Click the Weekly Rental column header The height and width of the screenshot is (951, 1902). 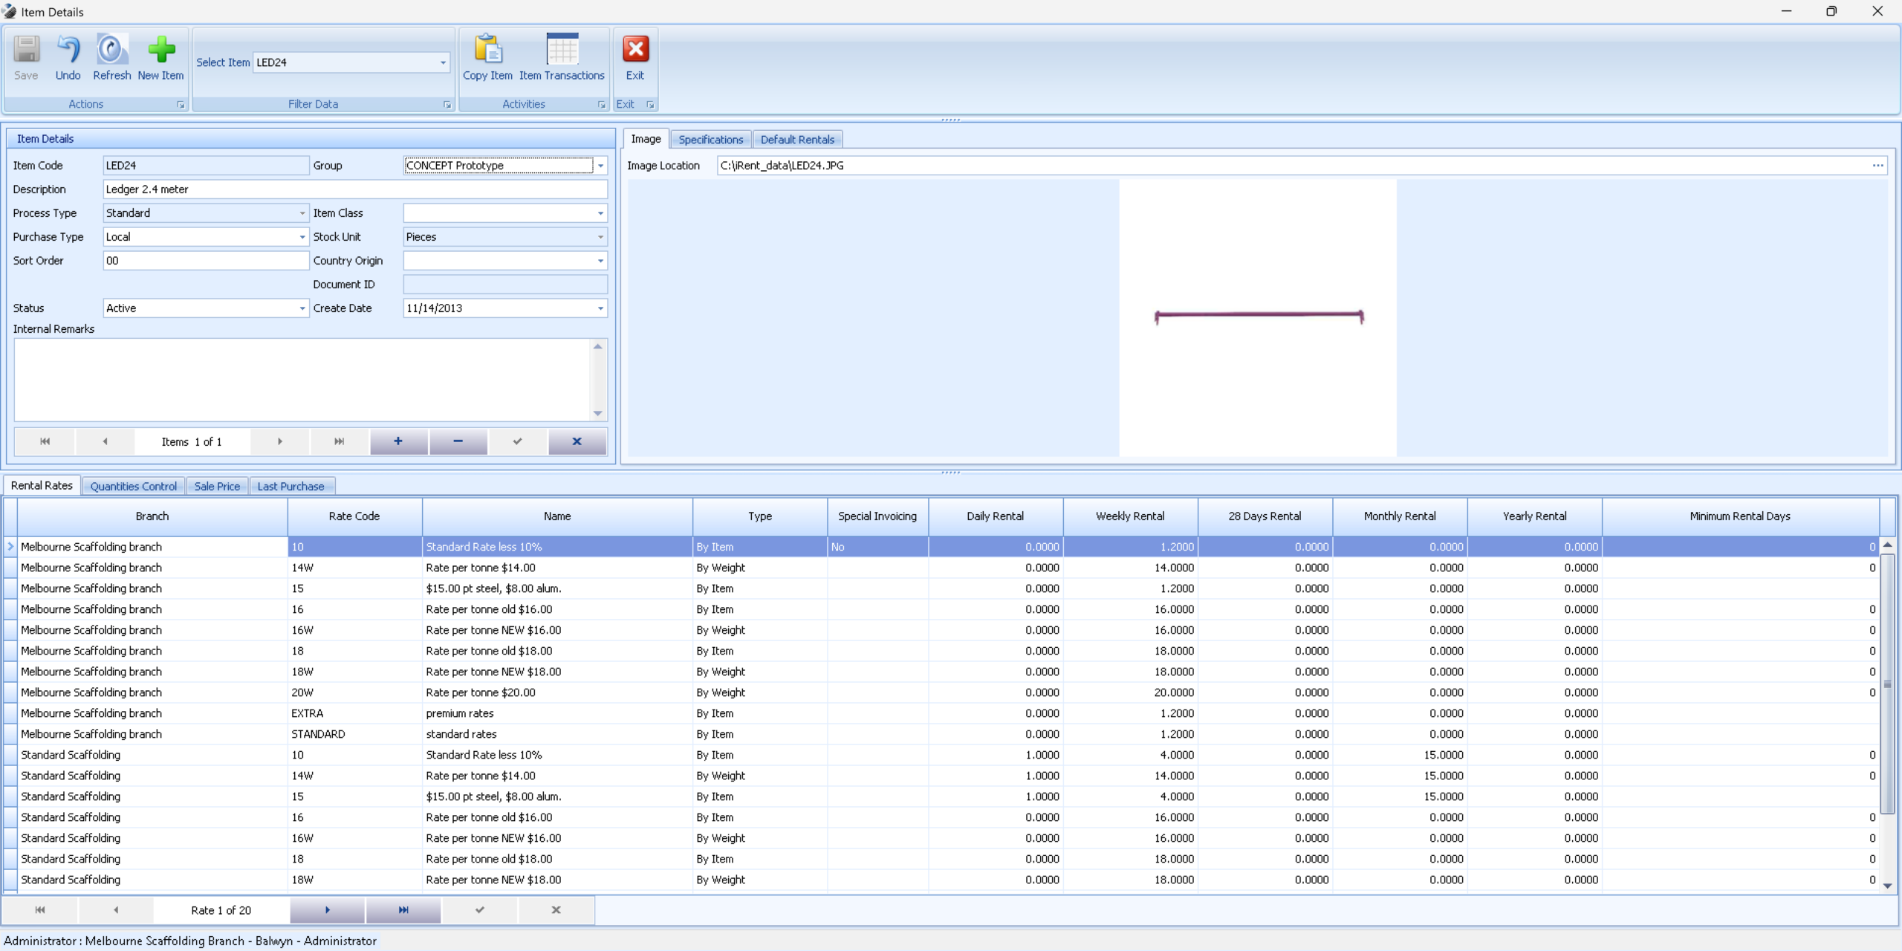[x=1129, y=516]
